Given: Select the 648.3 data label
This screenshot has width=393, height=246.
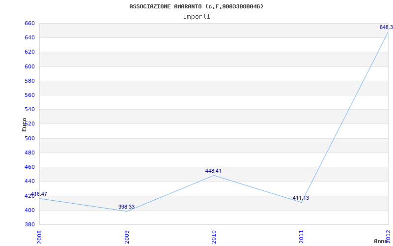Looking at the screenshot, I should pyautogui.click(x=386, y=27).
